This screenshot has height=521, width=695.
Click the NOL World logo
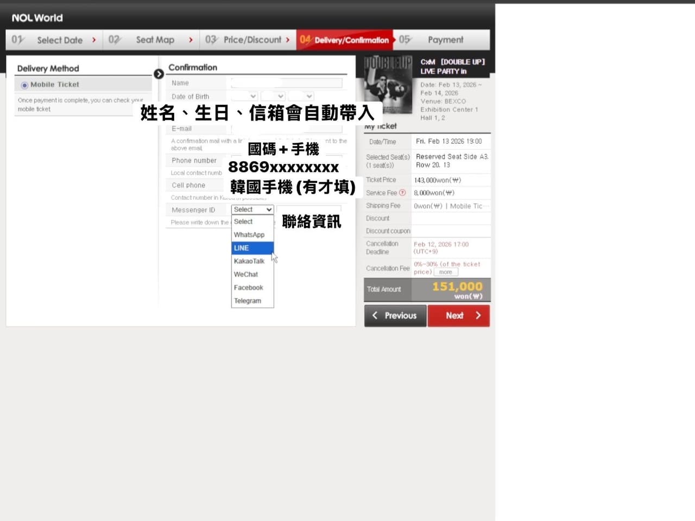[37, 18]
